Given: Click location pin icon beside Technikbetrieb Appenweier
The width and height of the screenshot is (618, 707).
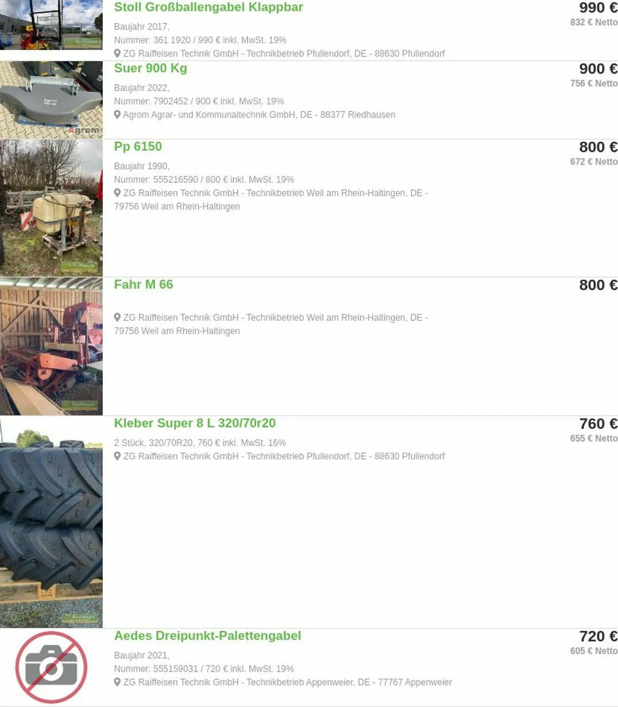Looking at the screenshot, I should [x=117, y=682].
